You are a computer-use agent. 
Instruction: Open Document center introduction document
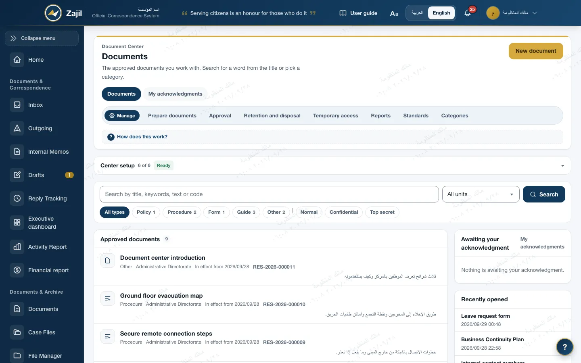(x=163, y=258)
